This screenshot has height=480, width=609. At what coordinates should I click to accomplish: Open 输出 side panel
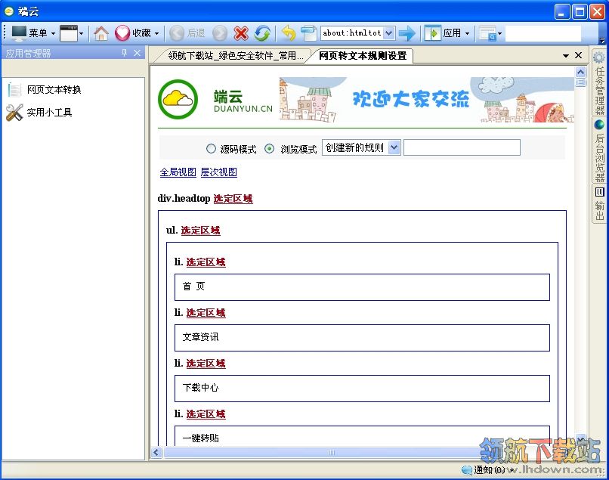pyautogui.click(x=599, y=203)
